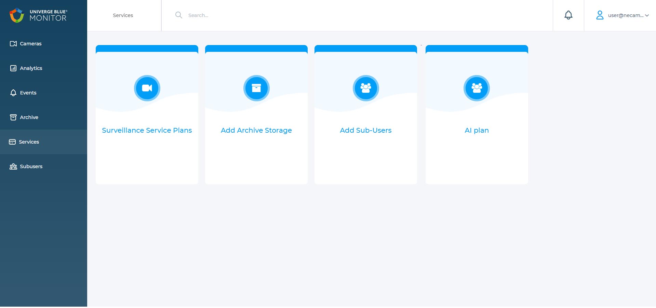Click the people icon on the Add Sub-Users card
Image resolution: width=656 pixels, height=308 pixels.
[366, 88]
